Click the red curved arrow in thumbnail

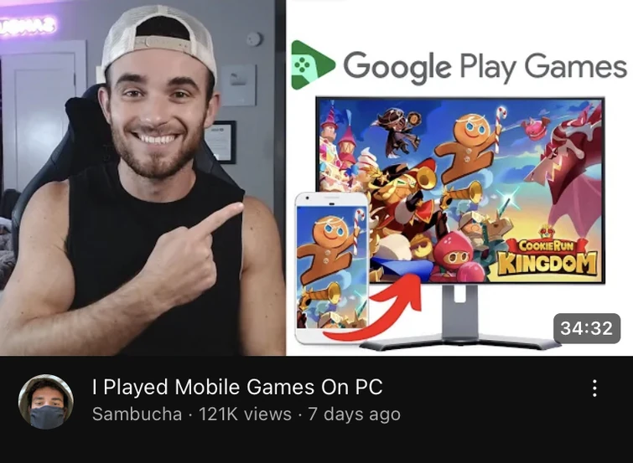point(373,308)
